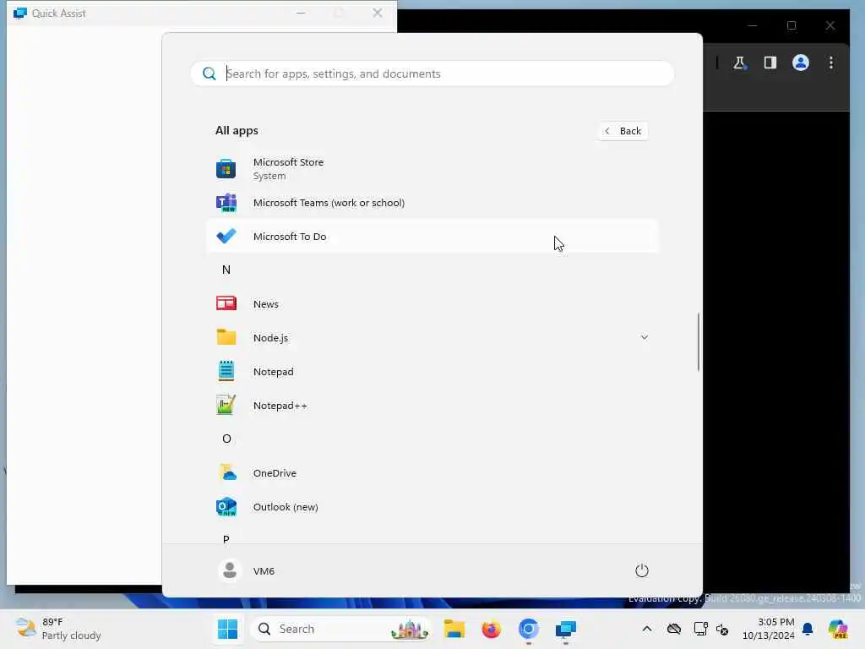Screen dimensions: 865x649
Task: Click the All apps list scrollbar
Action: 699,341
